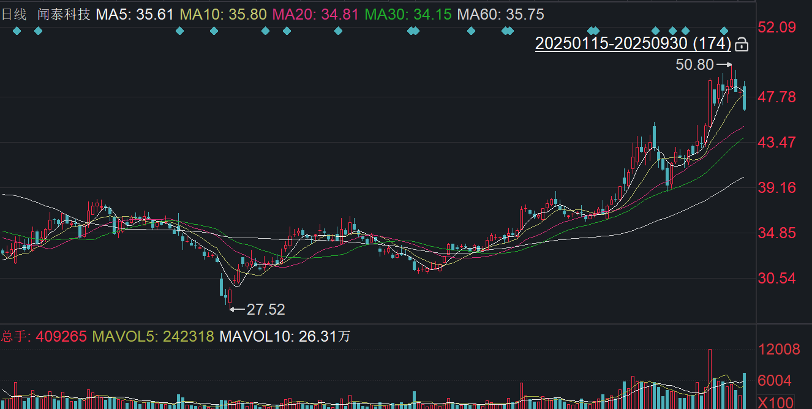Viewport: 812px width, 409px height.
Task: Select the MA10: 35.80 indicator label
Action: (x=223, y=14)
